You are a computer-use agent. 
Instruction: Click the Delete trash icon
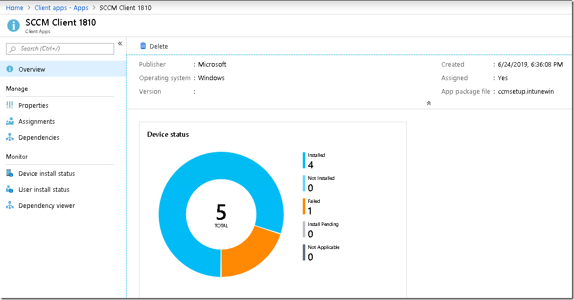(143, 46)
